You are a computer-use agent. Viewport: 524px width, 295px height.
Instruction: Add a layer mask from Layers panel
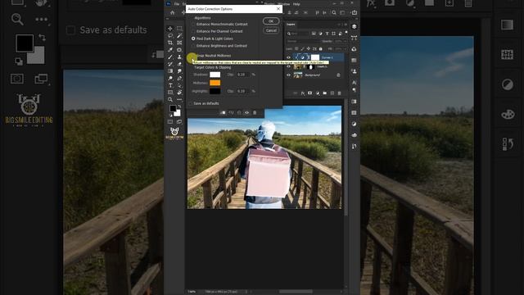309,93
